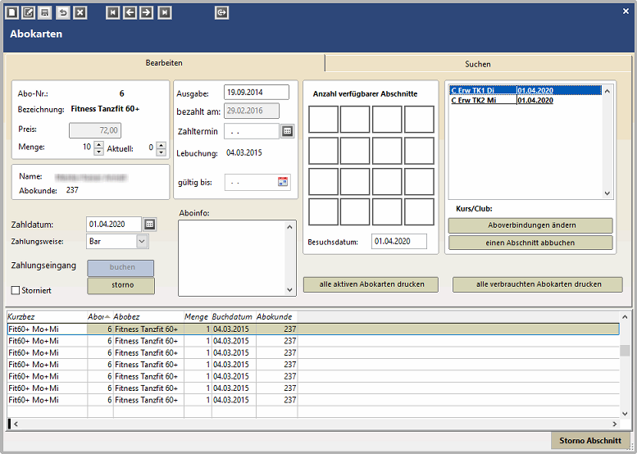Sort table by Abobez column header

(x=148, y=317)
